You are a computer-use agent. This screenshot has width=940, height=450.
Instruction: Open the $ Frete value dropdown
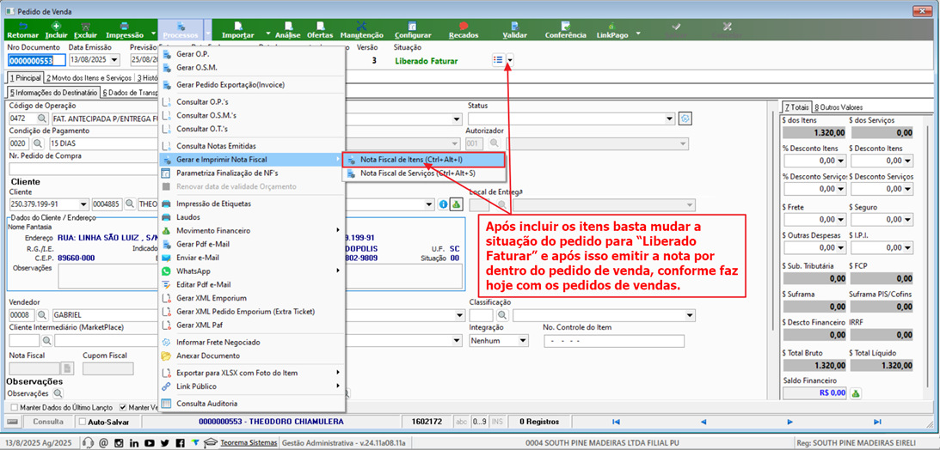pyautogui.click(x=841, y=219)
